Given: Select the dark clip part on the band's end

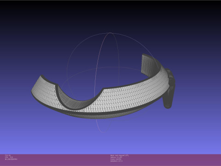Looking at the screenshot, I should click(x=169, y=89).
